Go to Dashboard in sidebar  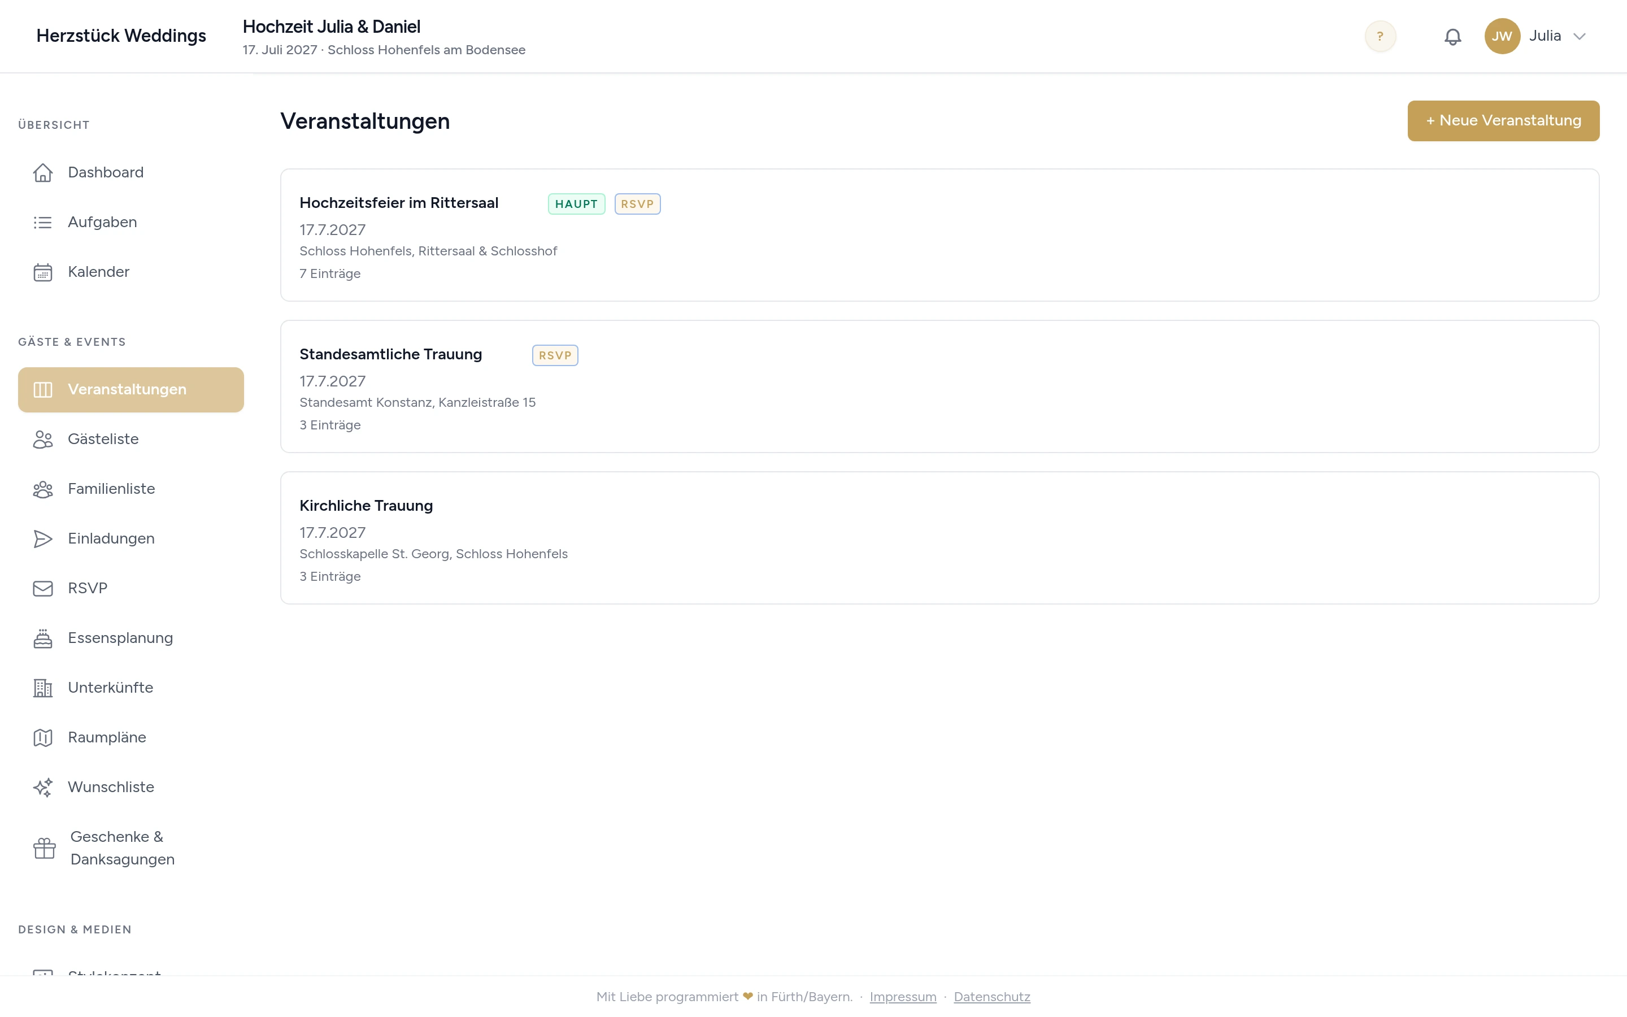(x=131, y=173)
